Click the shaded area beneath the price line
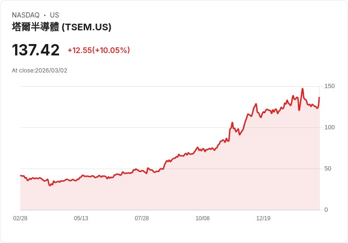This screenshot has width=348, height=243. tap(189, 189)
